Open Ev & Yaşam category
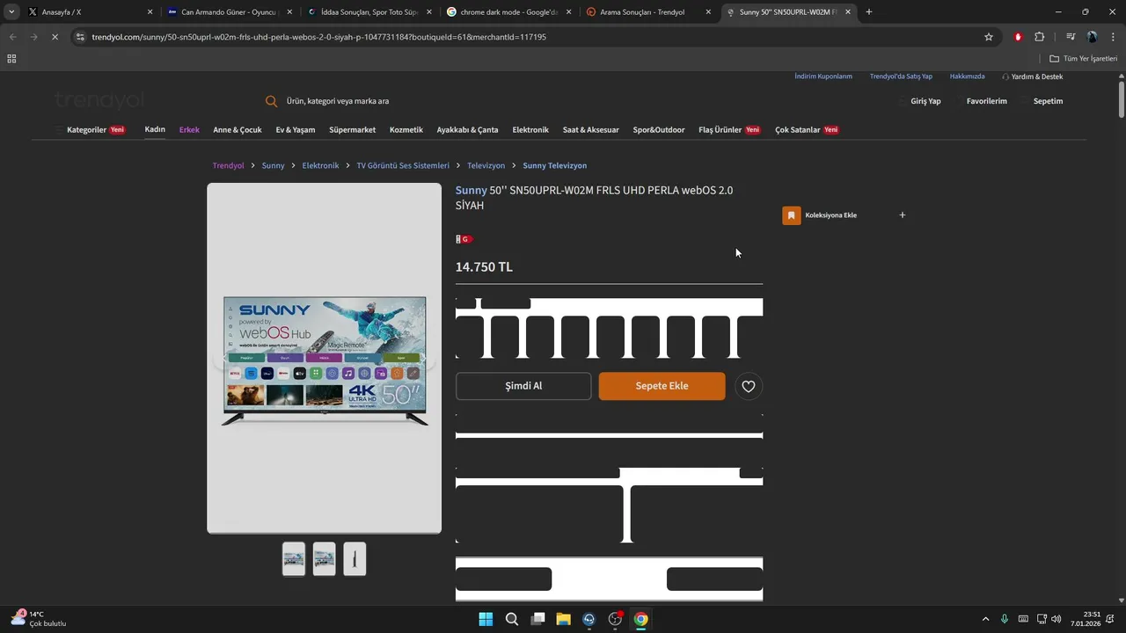The width and height of the screenshot is (1126, 633). (x=296, y=130)
